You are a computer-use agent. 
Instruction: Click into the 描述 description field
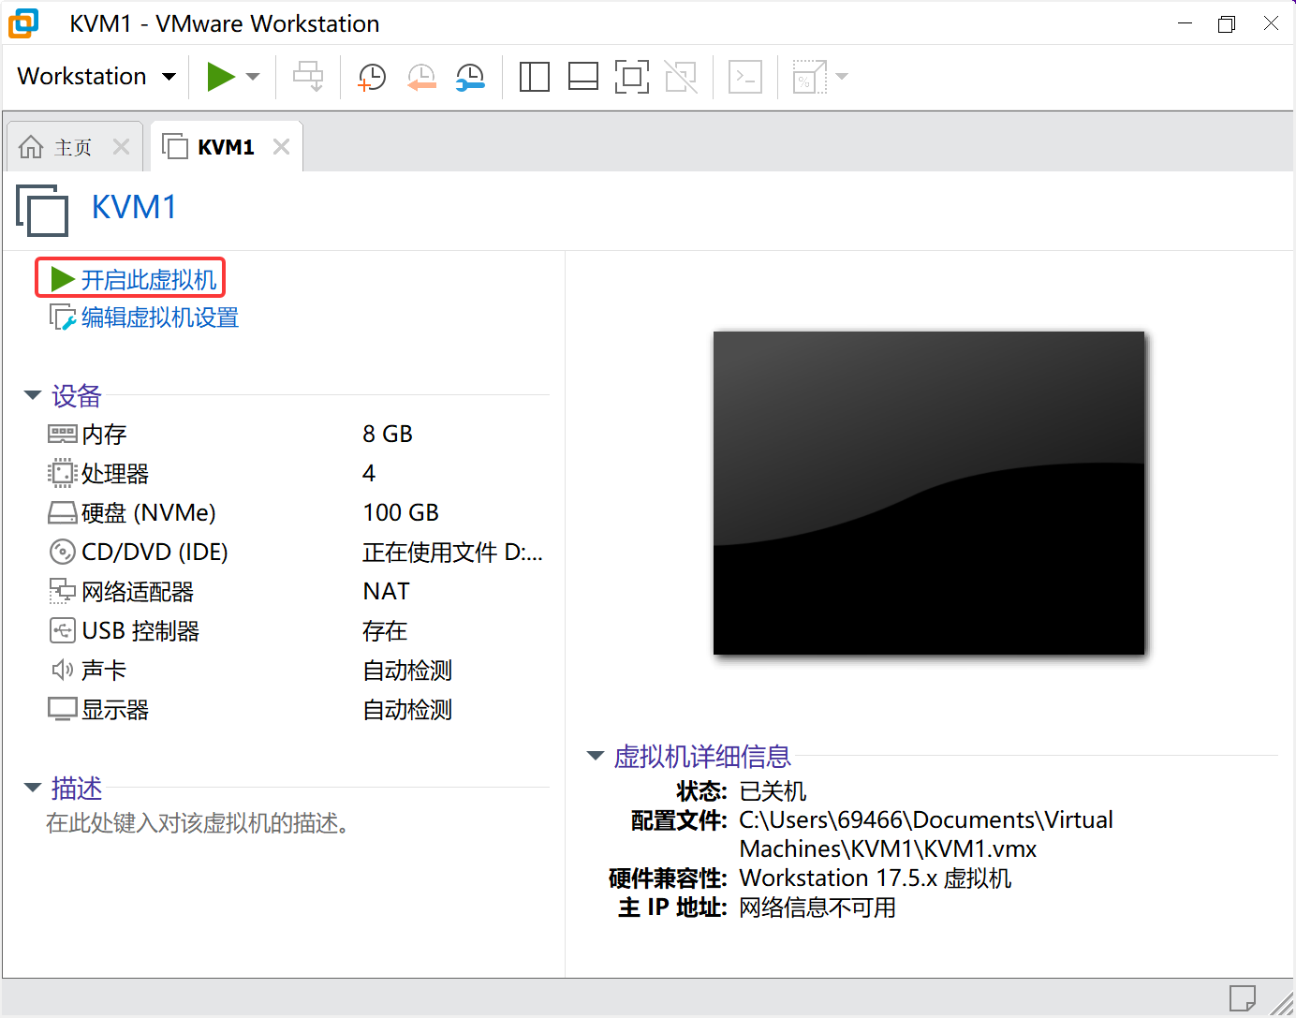point(199,823)
